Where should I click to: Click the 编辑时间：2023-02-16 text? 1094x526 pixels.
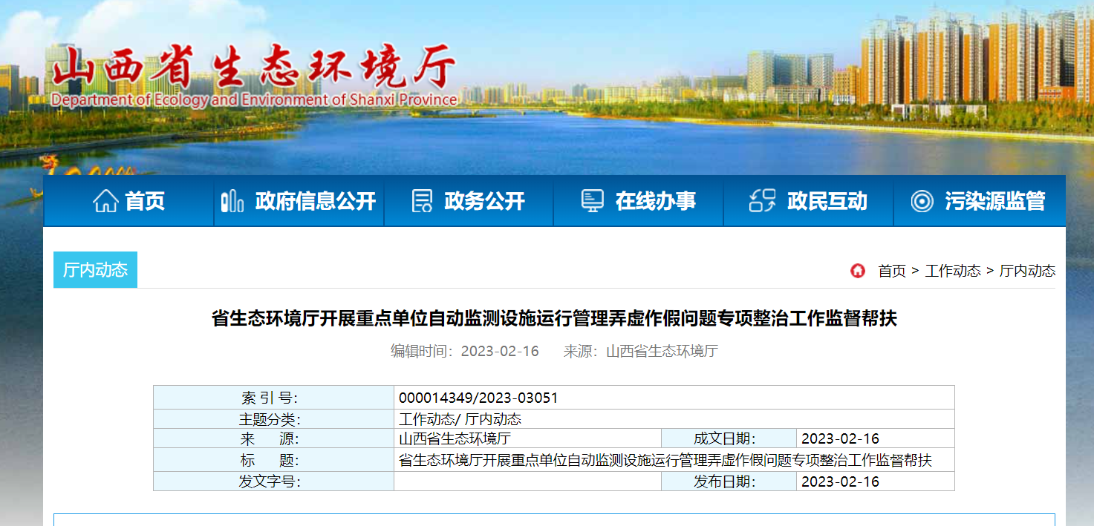465,351
